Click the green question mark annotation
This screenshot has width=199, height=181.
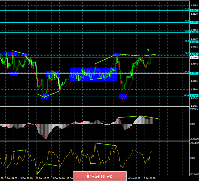pos(148,50)
